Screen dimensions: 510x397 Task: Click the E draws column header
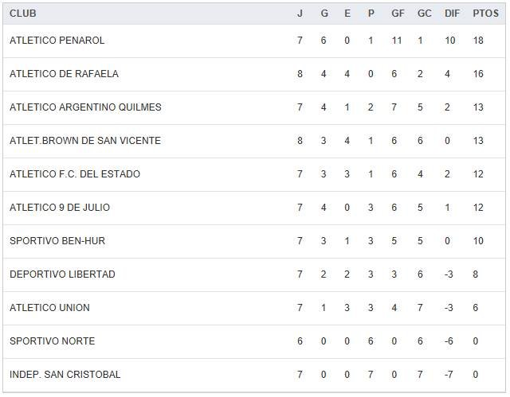347,14
